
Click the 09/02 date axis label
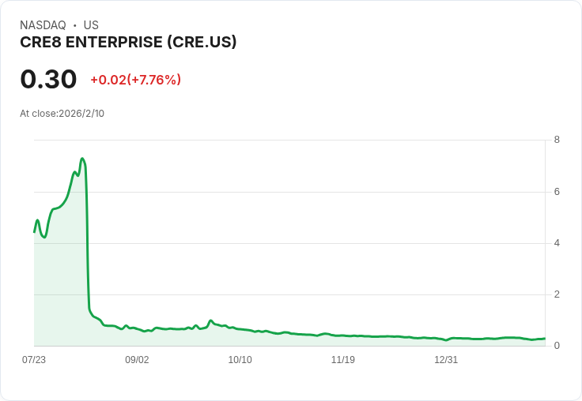(137, 360)
